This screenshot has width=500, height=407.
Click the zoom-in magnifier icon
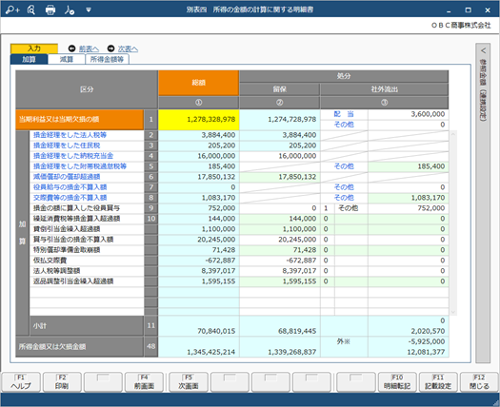point(12,10)
